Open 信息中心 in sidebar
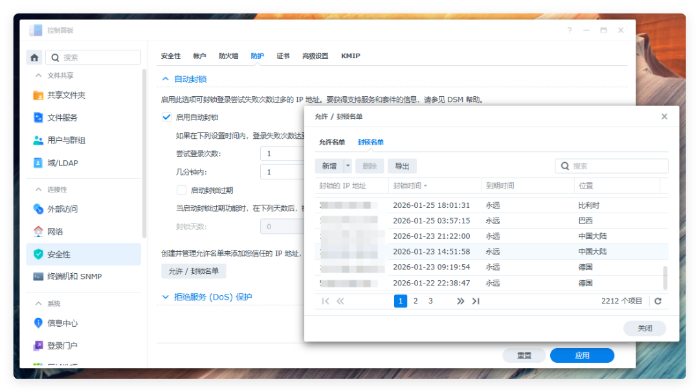699x392 pixels. click(x=83, y=324)
